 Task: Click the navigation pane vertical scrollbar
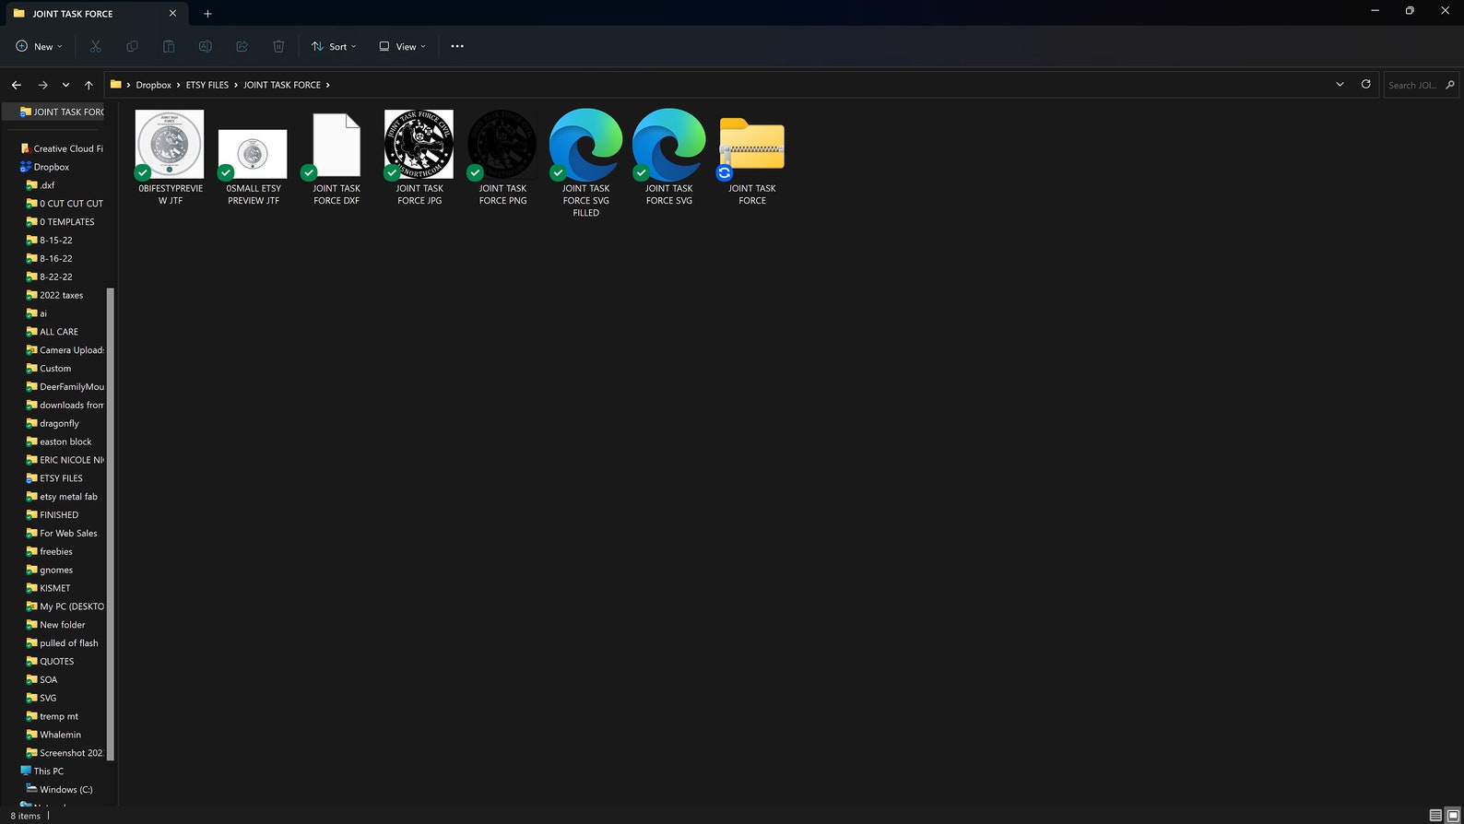click(x=111, y=524)
